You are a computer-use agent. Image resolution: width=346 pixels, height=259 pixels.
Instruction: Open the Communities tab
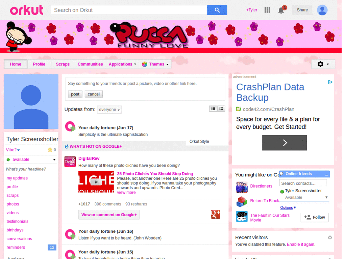pos(90,64)
